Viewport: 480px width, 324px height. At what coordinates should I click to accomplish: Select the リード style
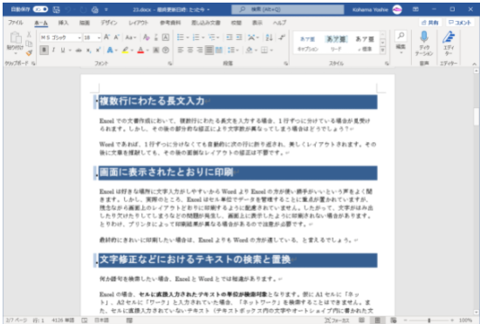point(336,44)
